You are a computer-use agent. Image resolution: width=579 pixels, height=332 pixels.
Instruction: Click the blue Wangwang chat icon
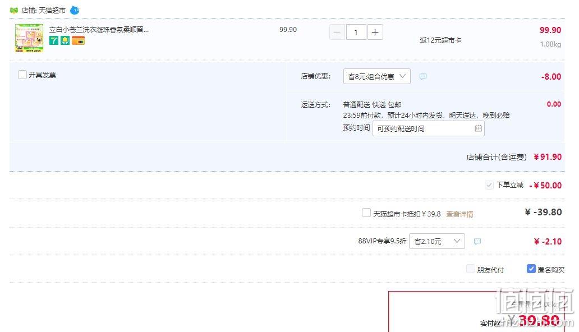pyautogui.click(x=75, y=10)
